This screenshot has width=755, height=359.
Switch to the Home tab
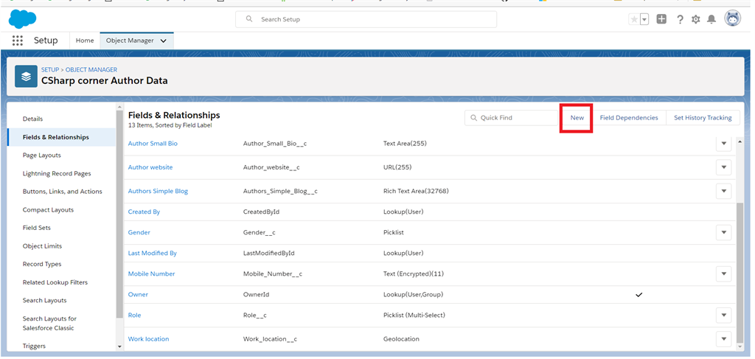coord(85,41)
